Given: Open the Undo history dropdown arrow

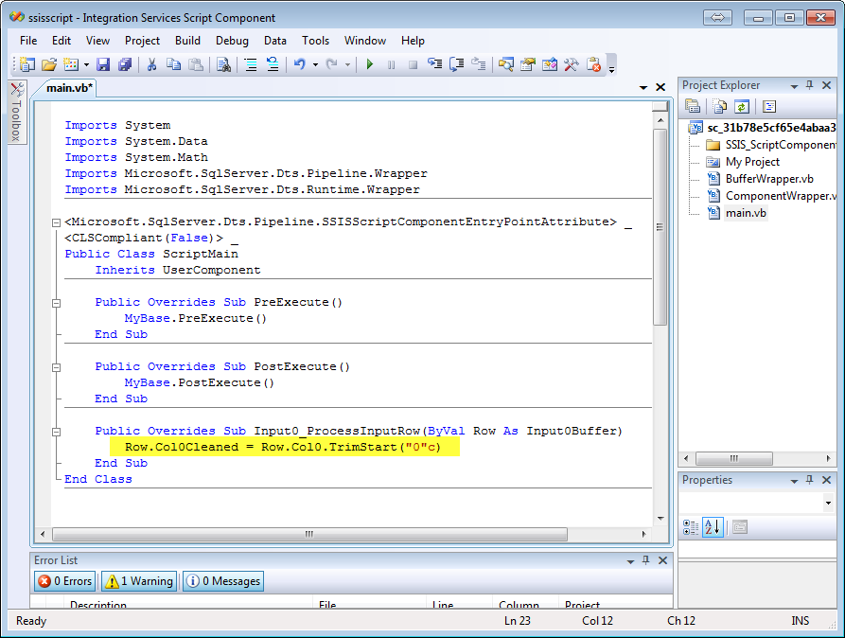Looking at the screenshot, I should click(x=315, y=65).
